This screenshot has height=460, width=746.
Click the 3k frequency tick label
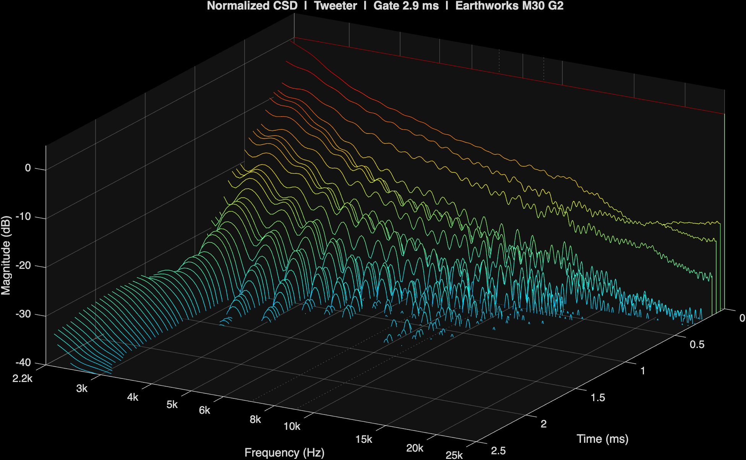tap(82, 388)
